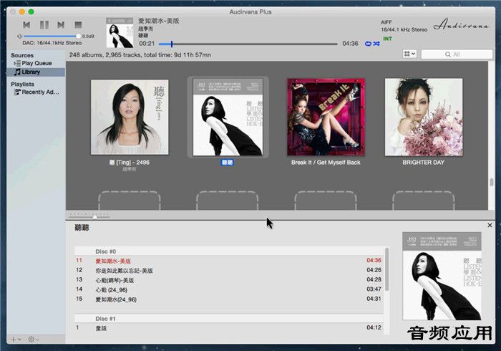Select track 11 愛如潮水-美版

point(229,261)
